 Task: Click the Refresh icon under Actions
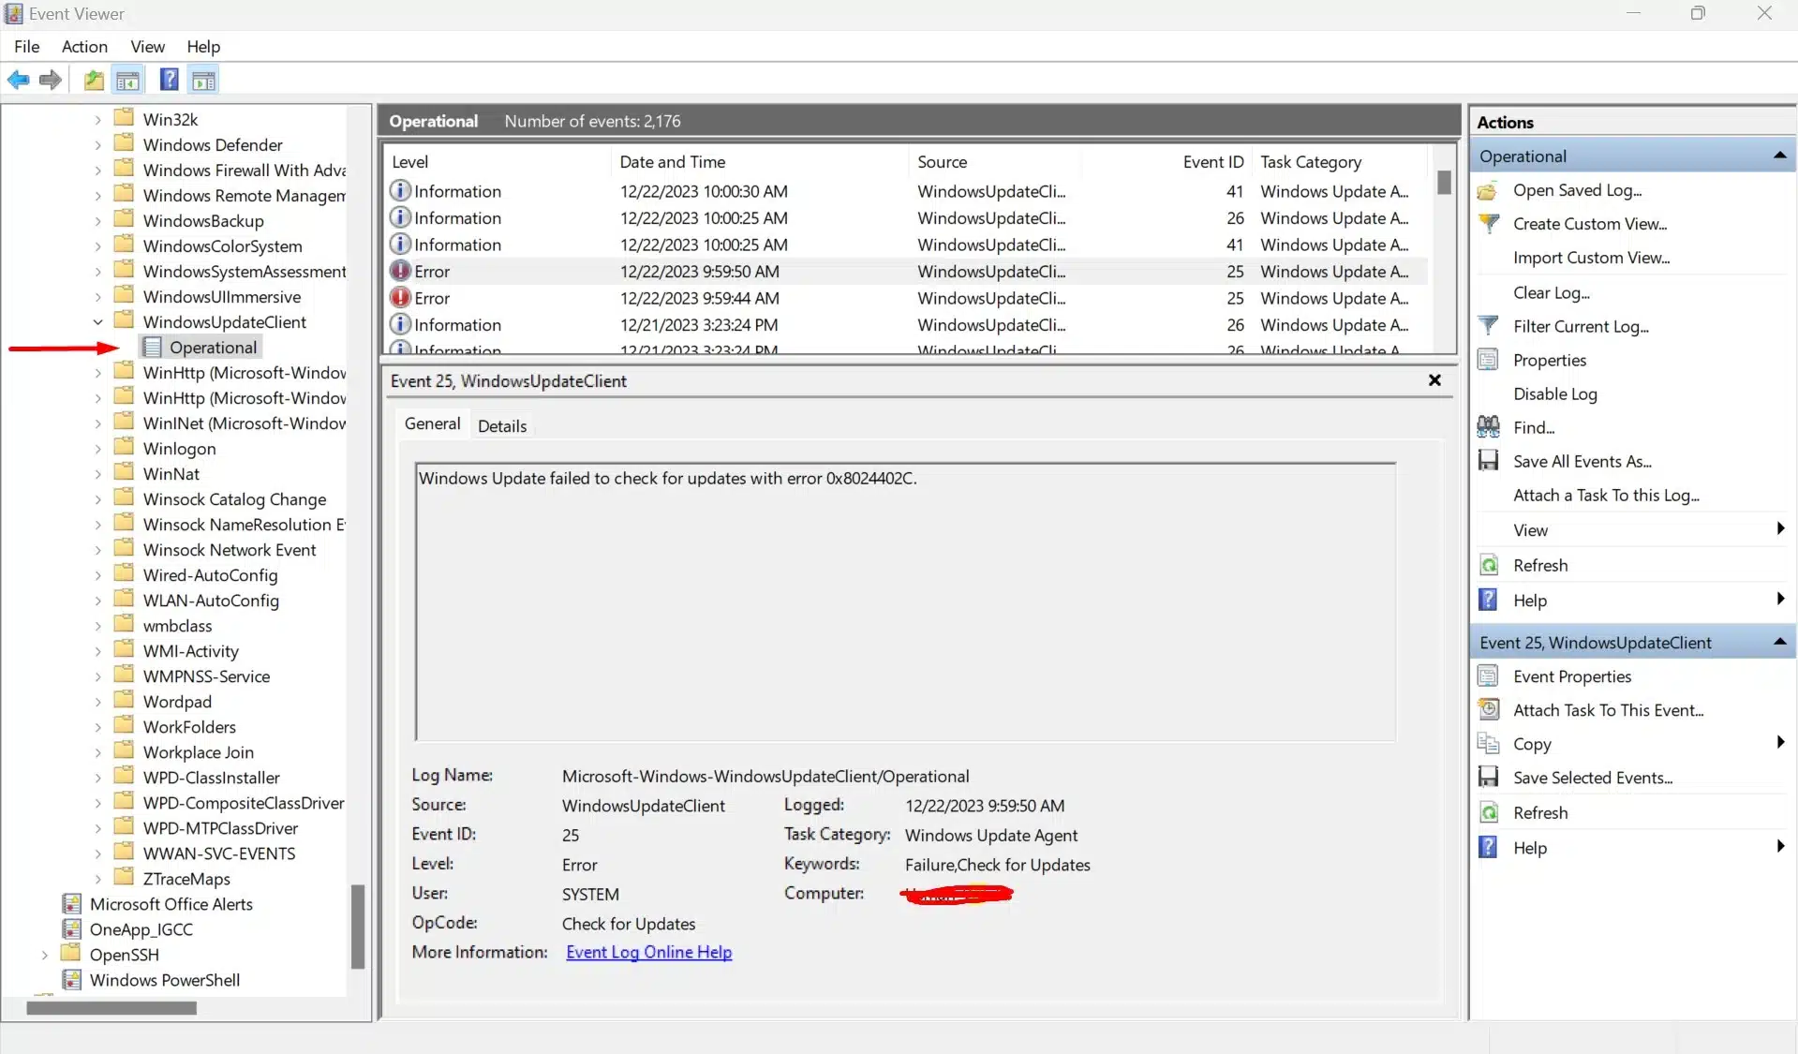pos(1489,565)
